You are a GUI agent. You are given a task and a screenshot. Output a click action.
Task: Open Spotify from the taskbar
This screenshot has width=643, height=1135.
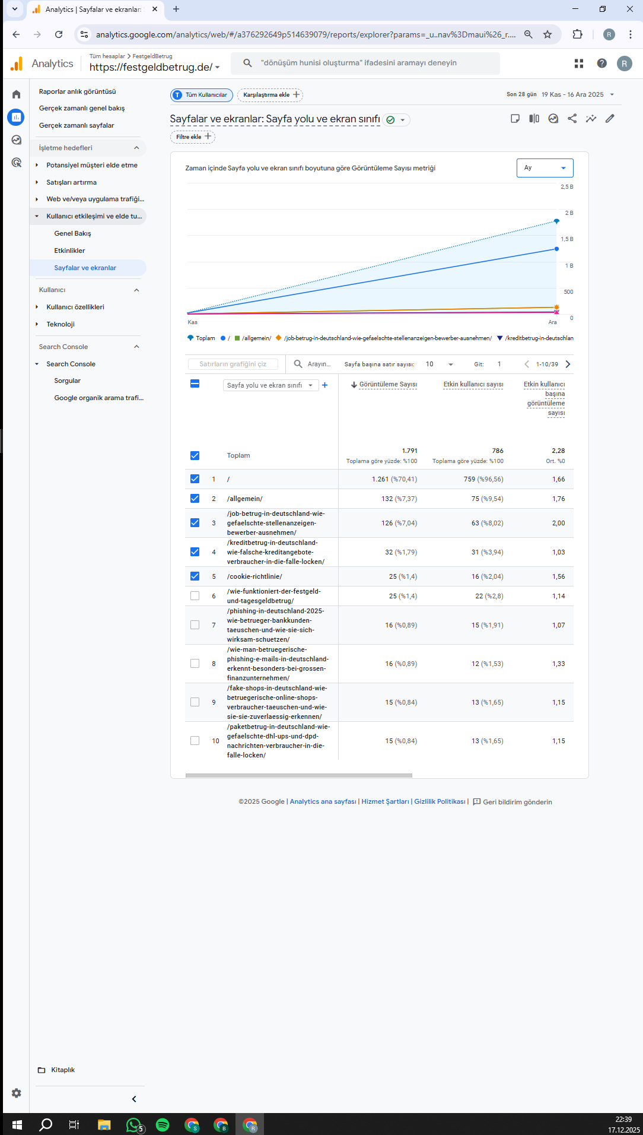click(x=163, y=1124)
